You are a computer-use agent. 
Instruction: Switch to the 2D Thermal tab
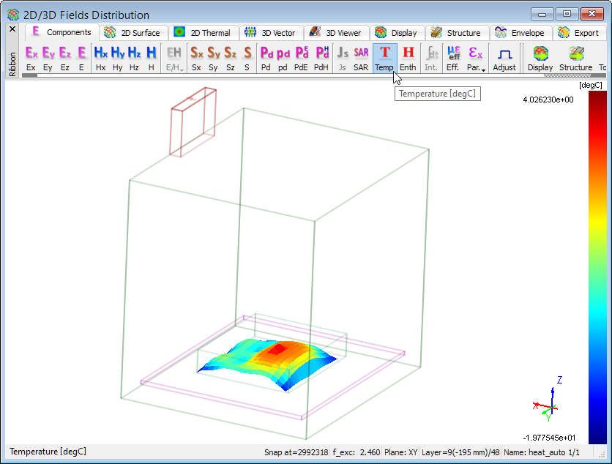pos(203,33)
